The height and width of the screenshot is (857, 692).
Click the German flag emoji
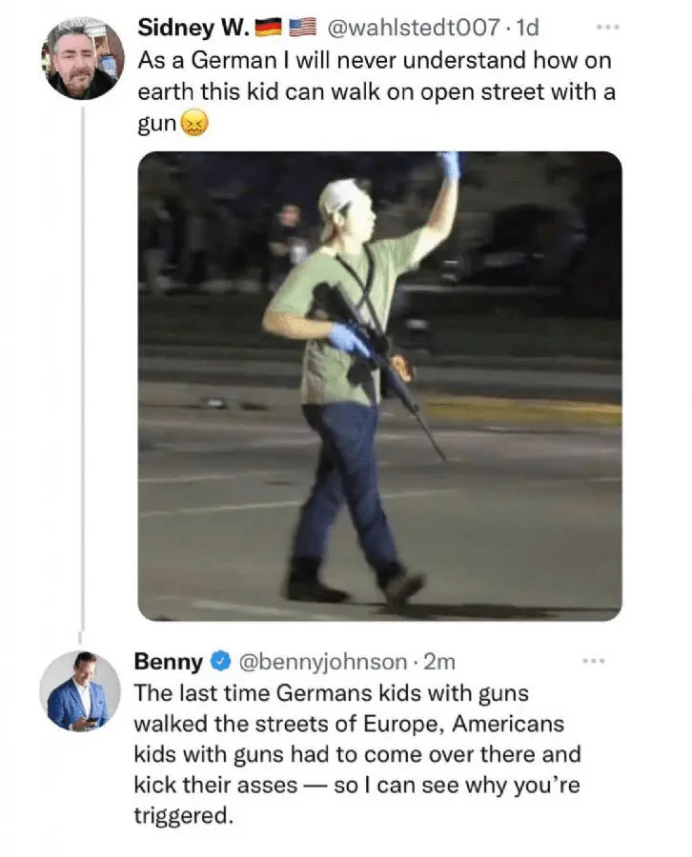(x=269, y=30)
